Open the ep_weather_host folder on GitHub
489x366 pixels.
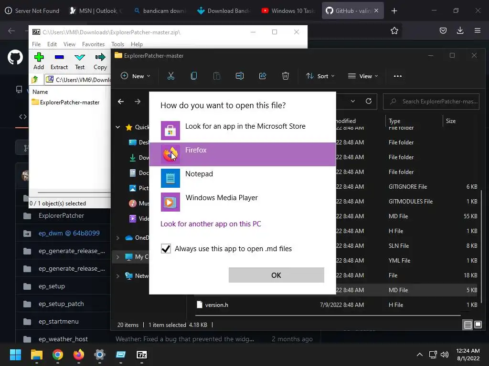[x=63, y=339]
